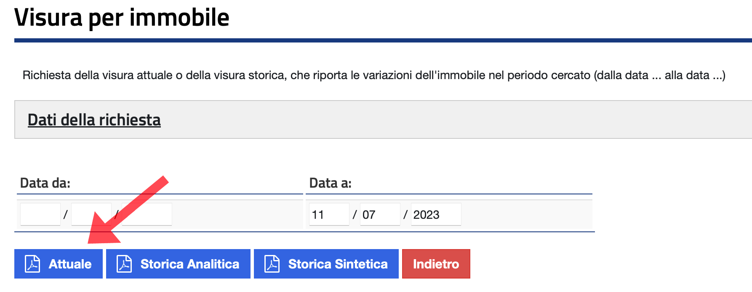Select the Data a month field showing 07
Image resolution: width=752 pixels, height=292 pixels.
pos(380,214)
